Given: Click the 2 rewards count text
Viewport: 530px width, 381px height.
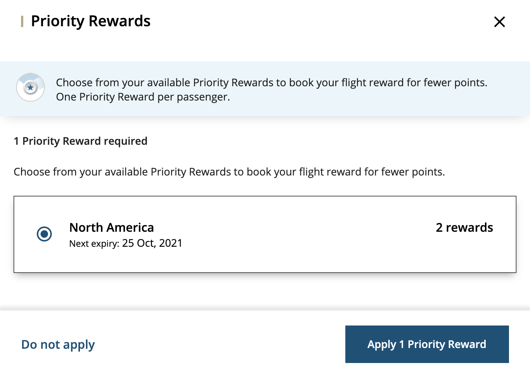Looking at the screenshot, I should pos(464,228).
